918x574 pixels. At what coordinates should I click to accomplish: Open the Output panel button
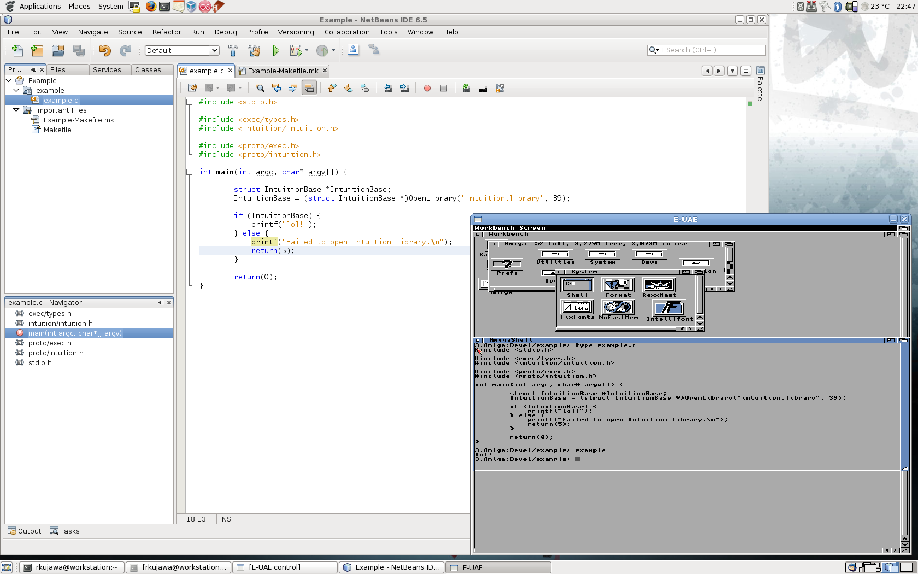25,531
